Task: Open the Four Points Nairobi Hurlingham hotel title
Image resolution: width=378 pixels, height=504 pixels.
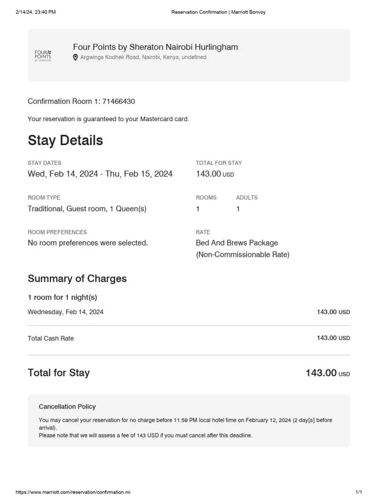Action: click(x=156, y=47)
